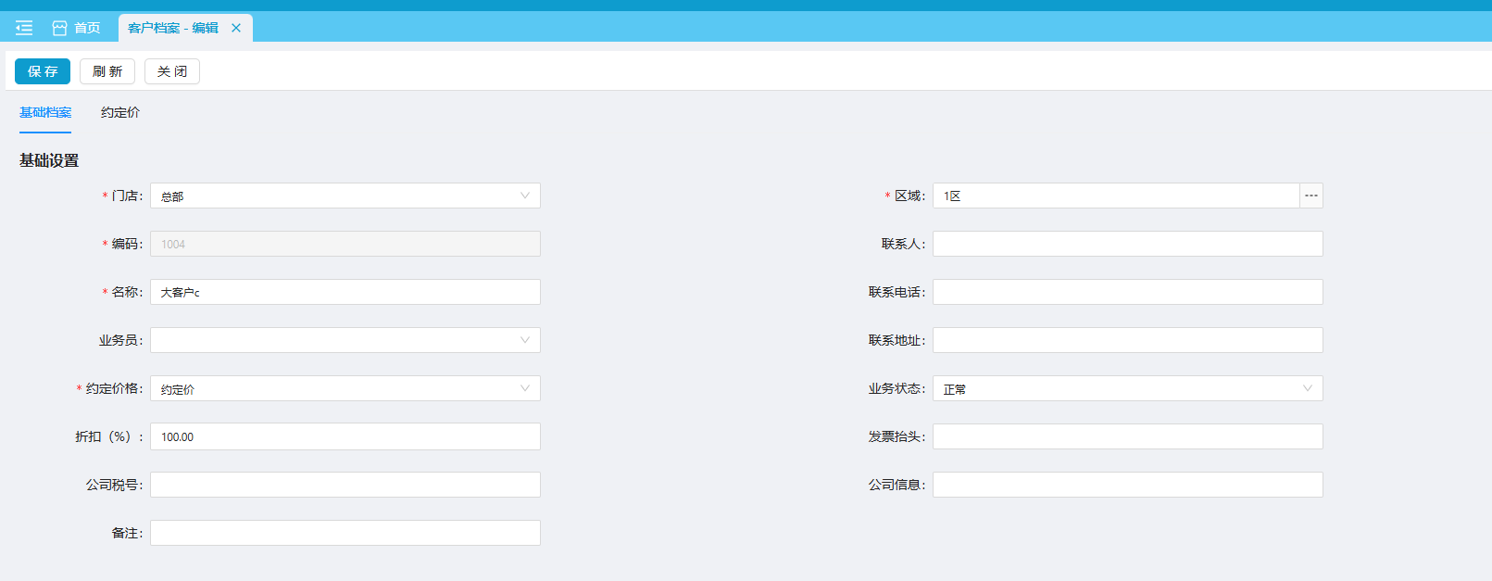Go to the 首页 tab
This screenshot has width=1492, height=581.
(87, 28)
